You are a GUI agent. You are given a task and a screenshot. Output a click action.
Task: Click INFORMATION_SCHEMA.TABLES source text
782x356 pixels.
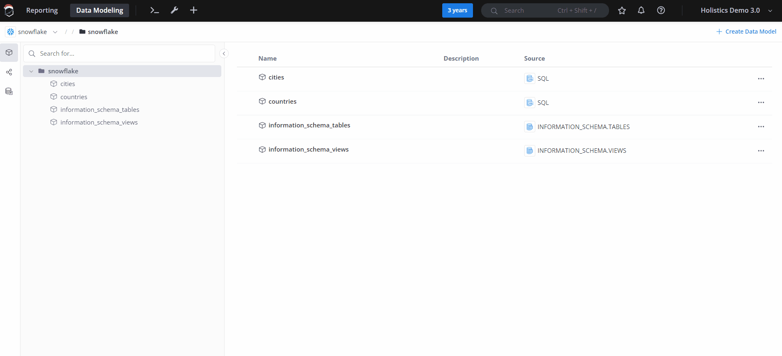coord(584,127)
